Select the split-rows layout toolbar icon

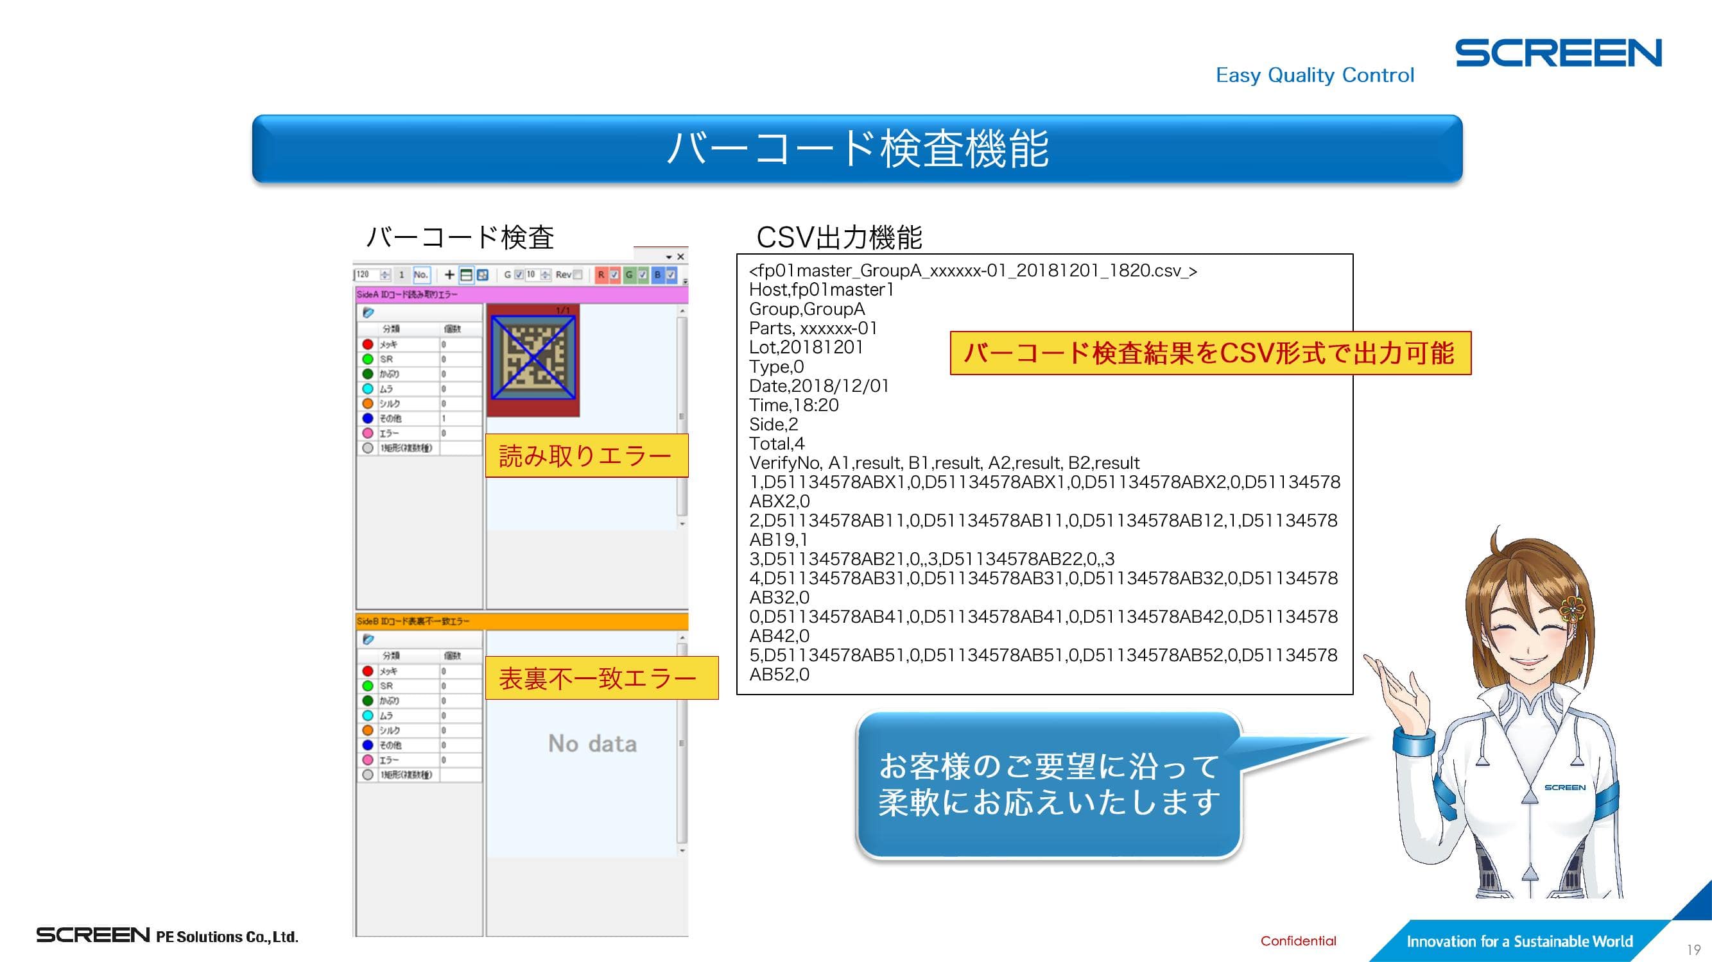(467, 275)
